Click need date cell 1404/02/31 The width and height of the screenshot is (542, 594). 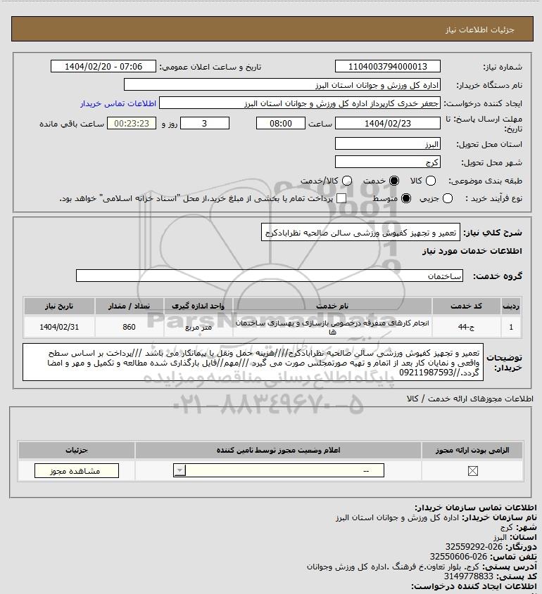59,327
